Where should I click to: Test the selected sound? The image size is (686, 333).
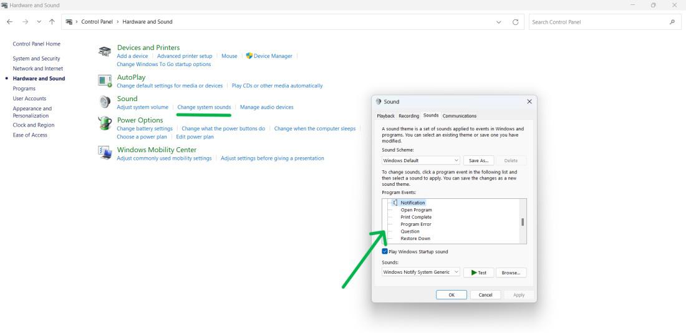(478, 273)
